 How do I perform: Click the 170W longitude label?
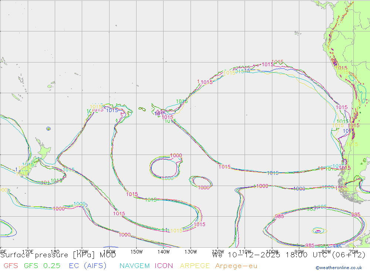82,252
